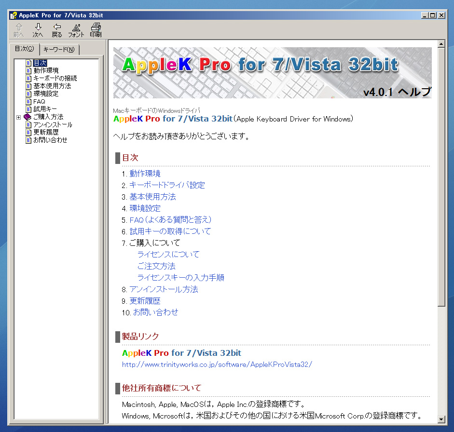Viewport: 454px width, 432px height.
Task: Click the 基本使用方法 page icon in tree
Action: 28,86
